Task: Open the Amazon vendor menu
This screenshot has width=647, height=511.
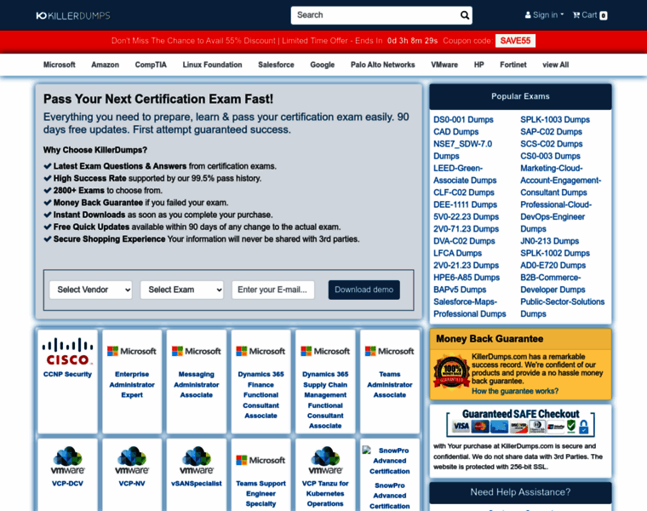Action: pos(106,65)
